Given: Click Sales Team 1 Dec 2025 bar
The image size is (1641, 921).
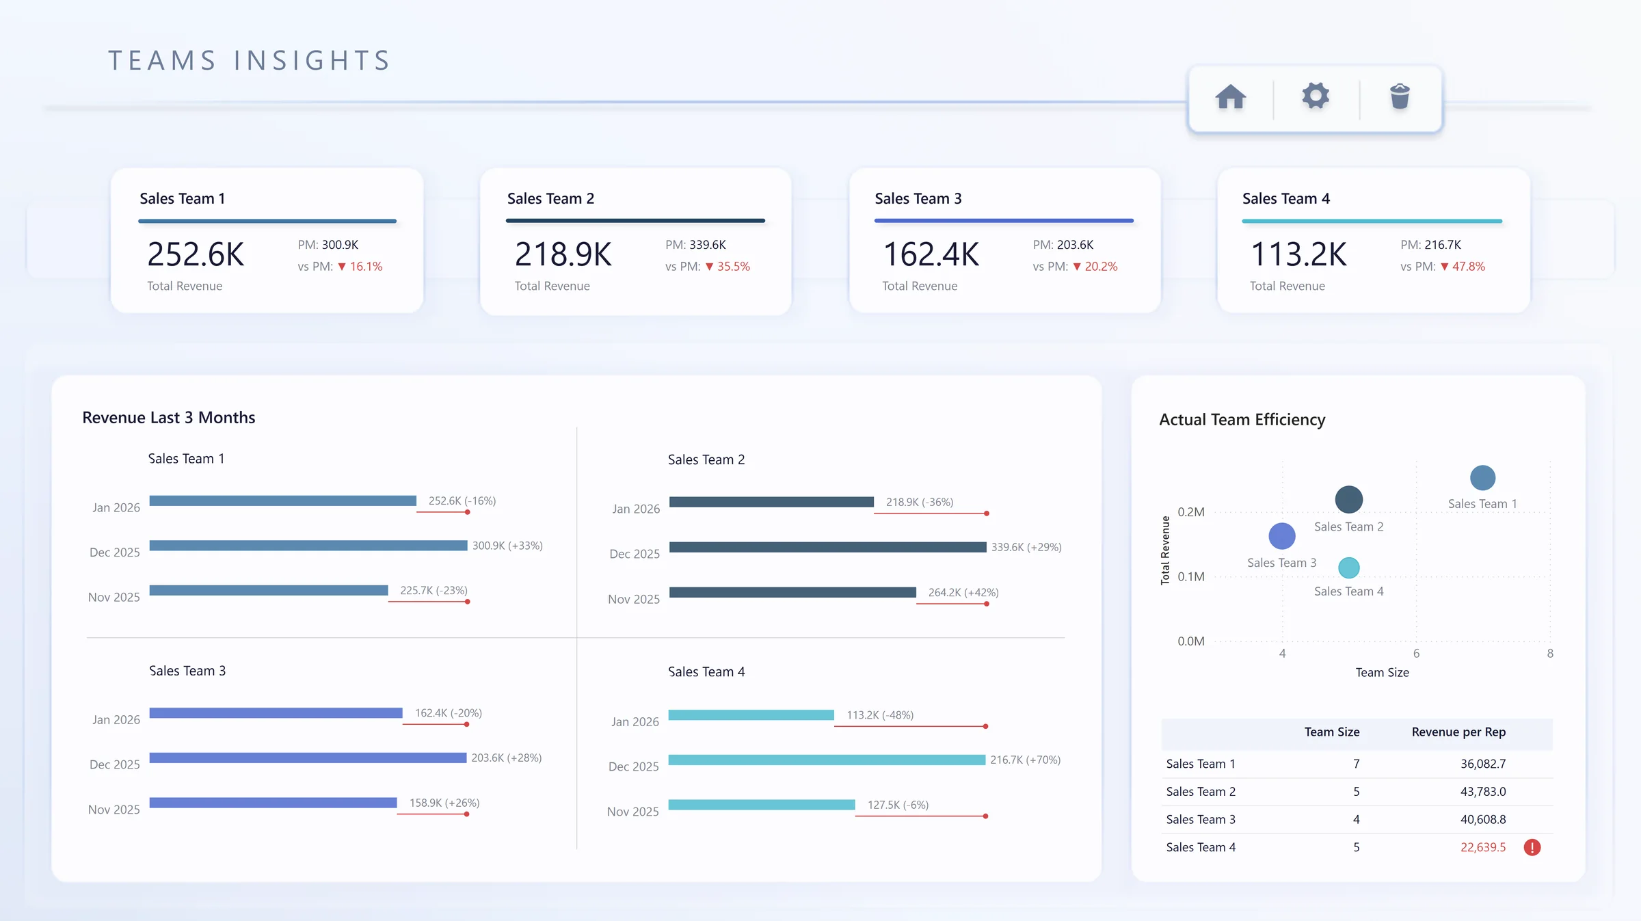Looking at the screenshot, I should tap(308, 546).
